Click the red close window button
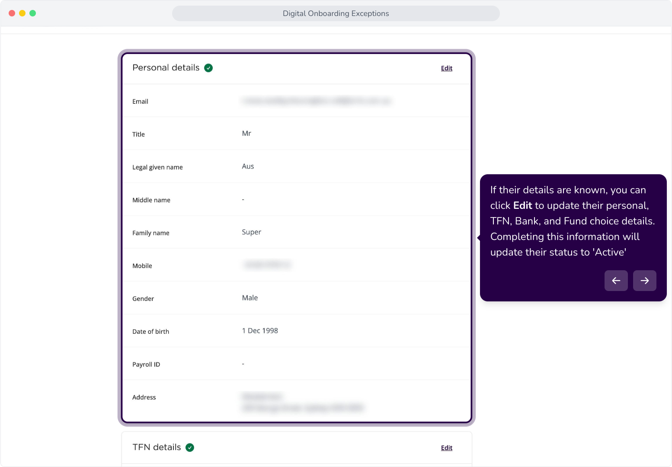The width and height of the screenshot is (672, 467). [12, 13]
